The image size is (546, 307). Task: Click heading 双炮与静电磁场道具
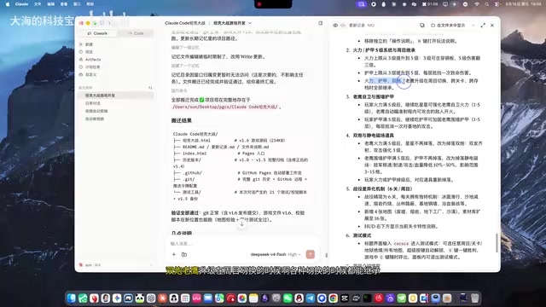pyautogui.click(x=374, y=136)
